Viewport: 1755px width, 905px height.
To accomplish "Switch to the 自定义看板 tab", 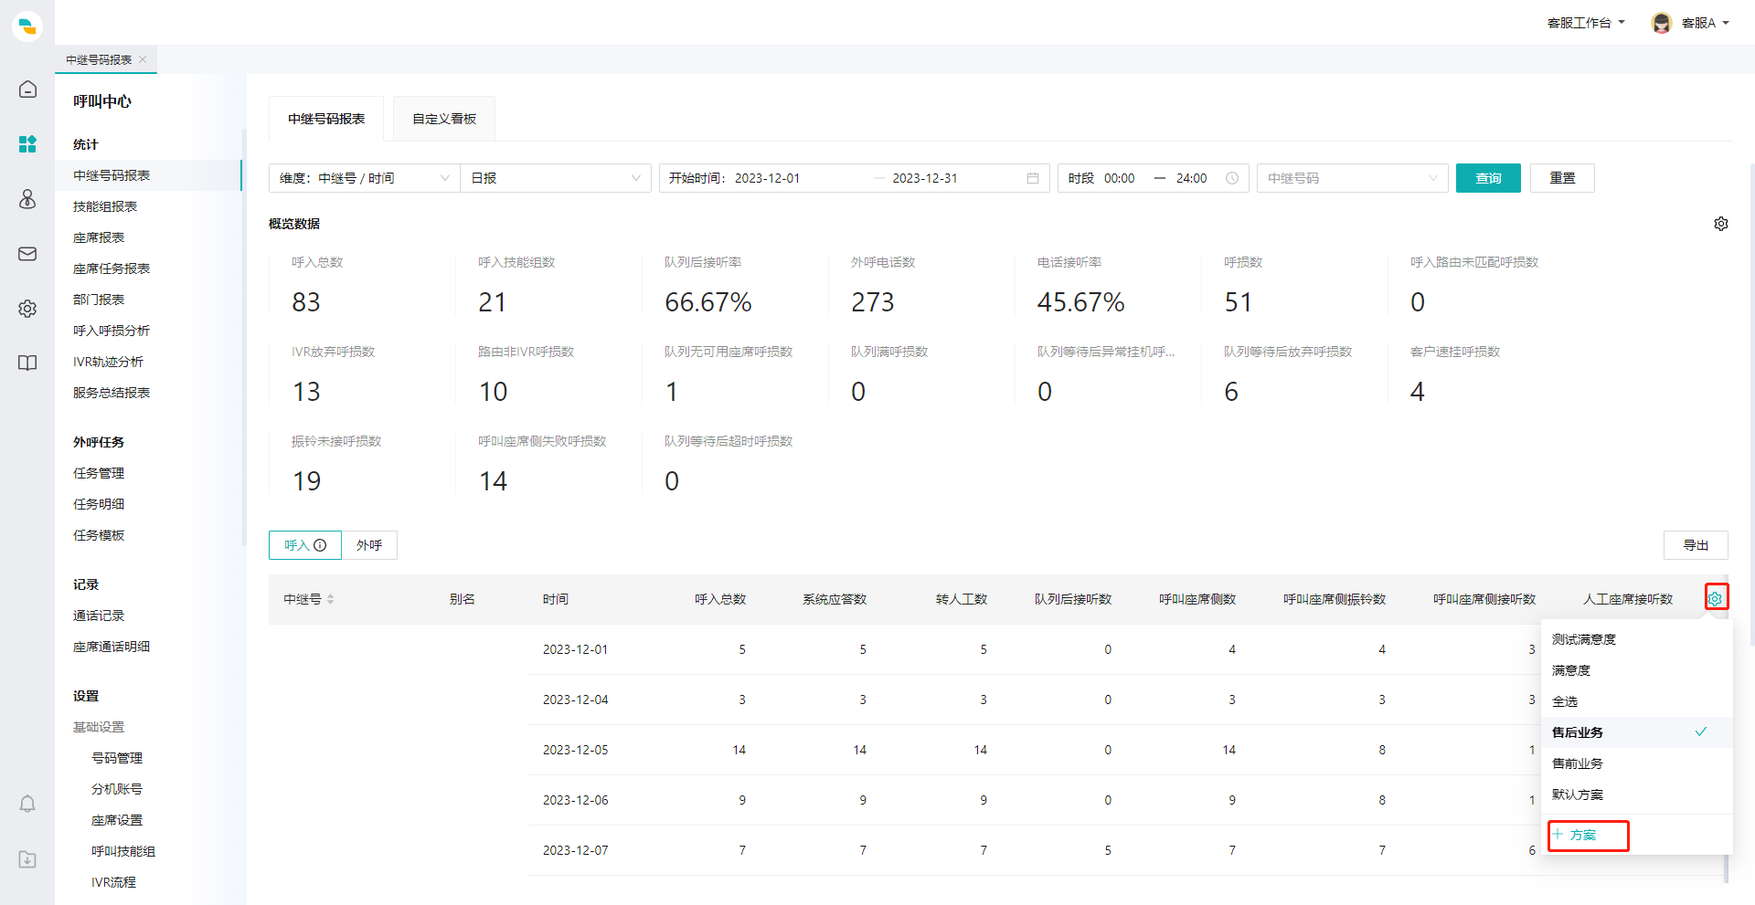I will 444,119.
